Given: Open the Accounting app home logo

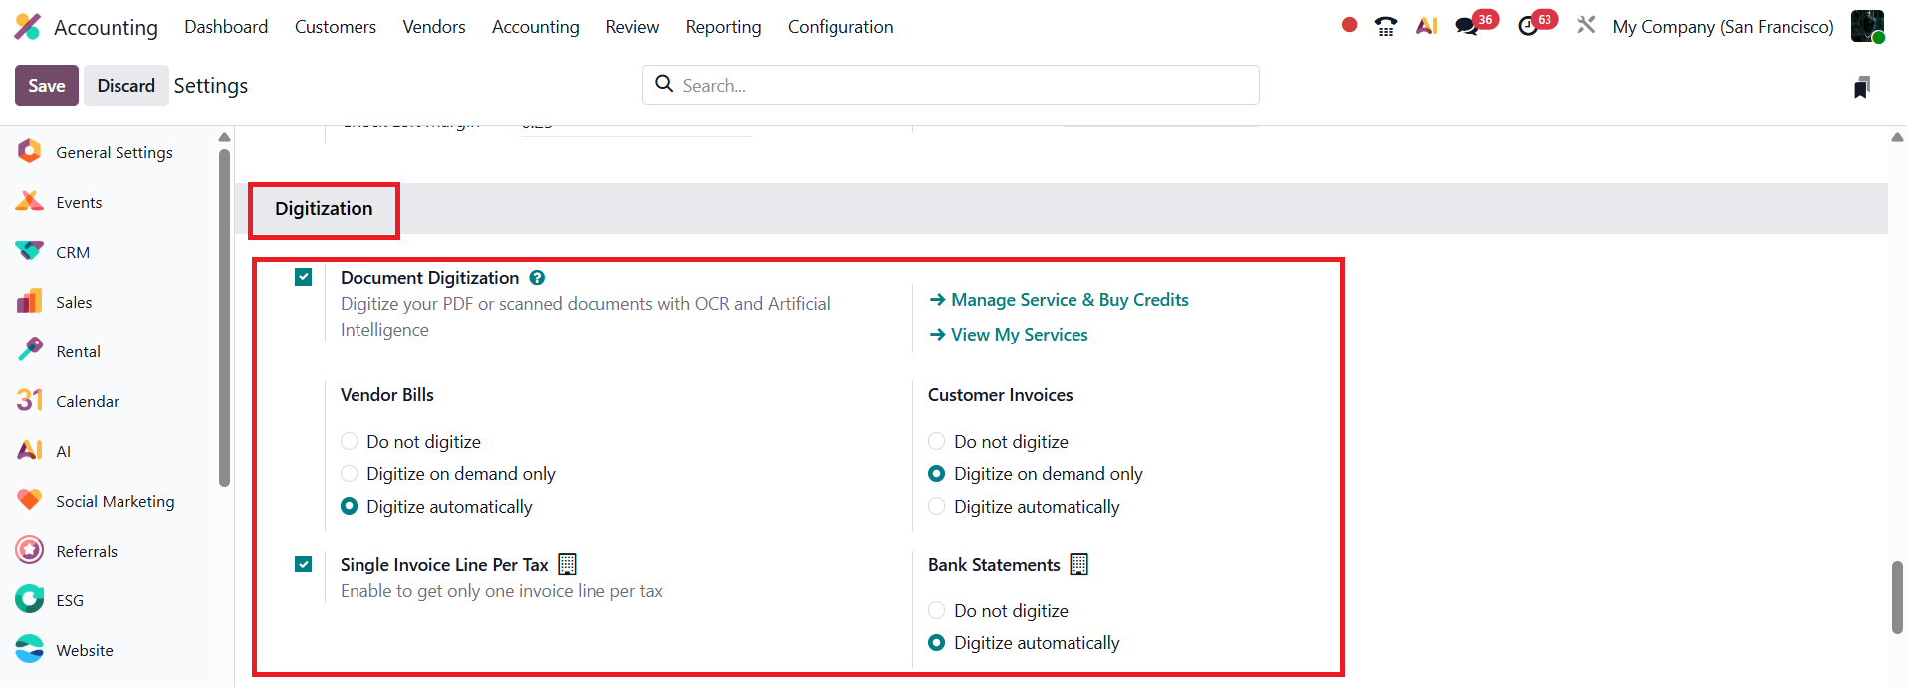Looking at the screenshot, I should 28,27.
